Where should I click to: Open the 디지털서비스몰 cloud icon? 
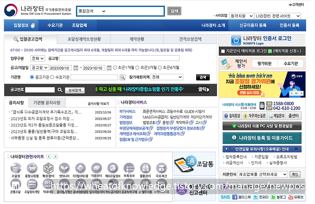[80, 168]
